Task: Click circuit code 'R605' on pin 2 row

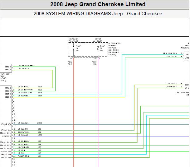Action: pos(40,90)
